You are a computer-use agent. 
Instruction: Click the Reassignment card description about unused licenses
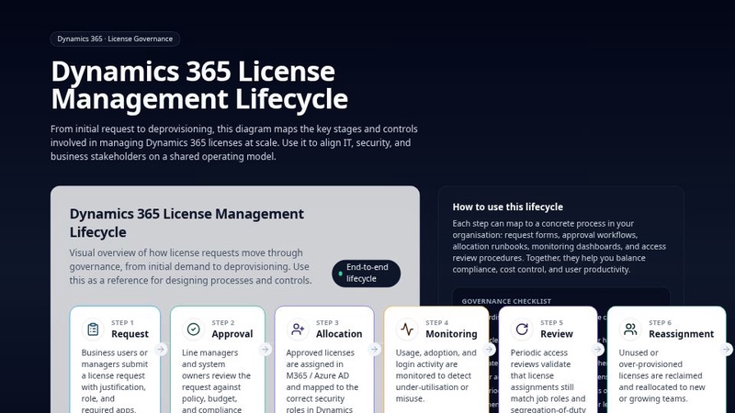pos(661,375)
